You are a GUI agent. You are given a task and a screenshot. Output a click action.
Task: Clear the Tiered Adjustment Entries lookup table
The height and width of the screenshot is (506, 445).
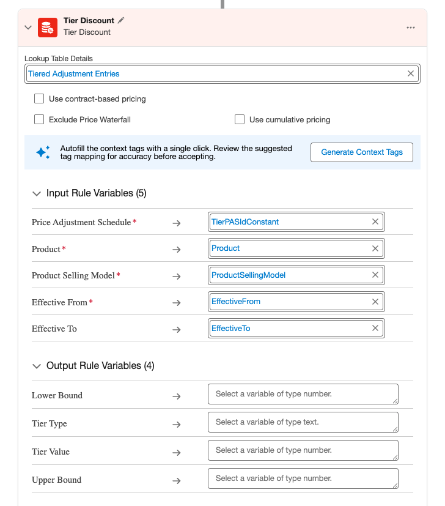click(x=411, y=73)
